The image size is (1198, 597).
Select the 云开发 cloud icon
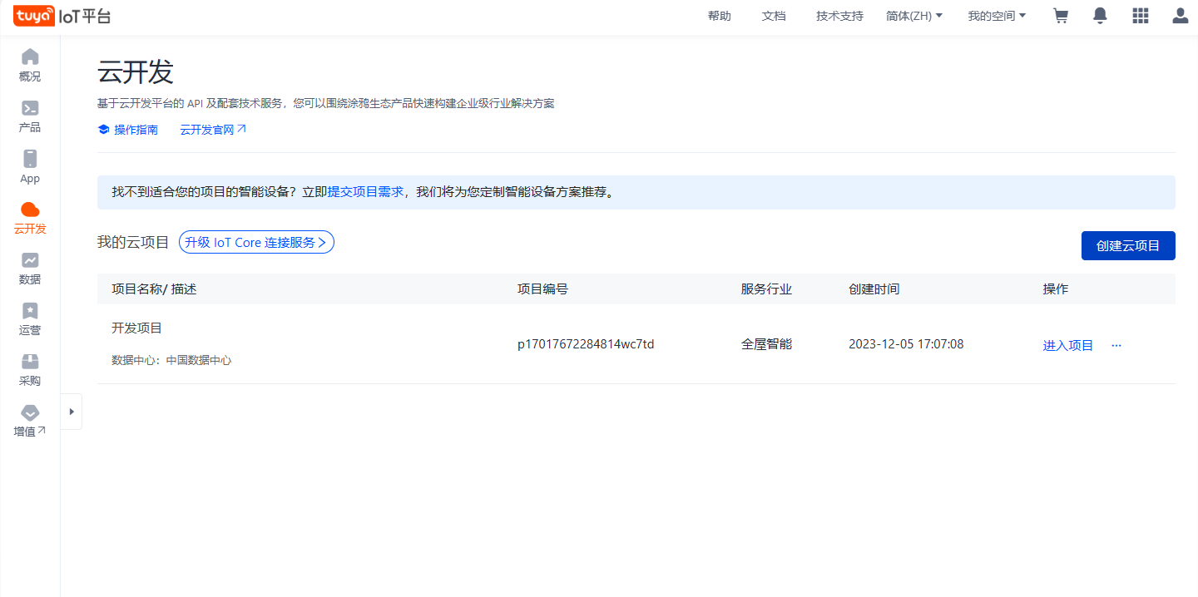pyautogui.click(x=30, y=210)
